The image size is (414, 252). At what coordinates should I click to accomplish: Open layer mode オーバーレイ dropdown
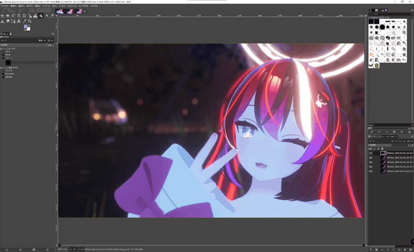click(x=387, y=141)
